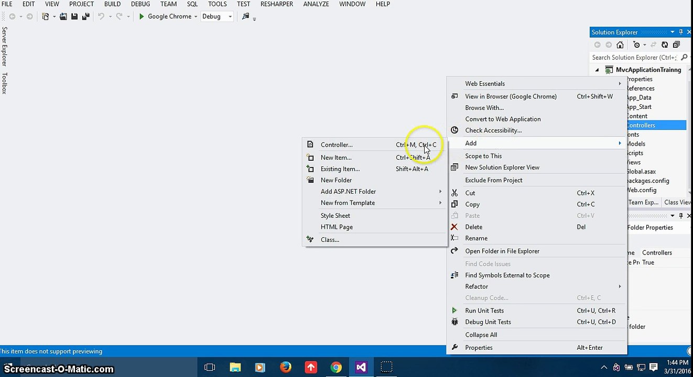This screenshot has width=693, height=377.
Task: Choose Class... from the Add submenu
Action: (375, 240)
